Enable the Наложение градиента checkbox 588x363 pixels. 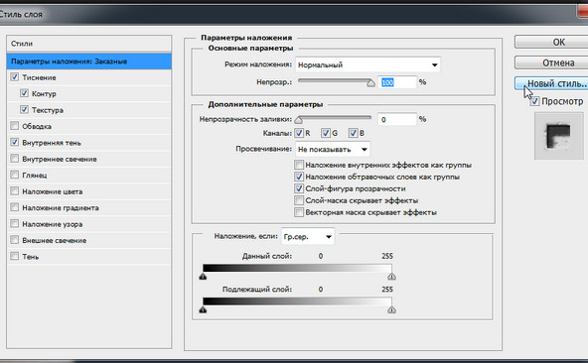(15, 207)
